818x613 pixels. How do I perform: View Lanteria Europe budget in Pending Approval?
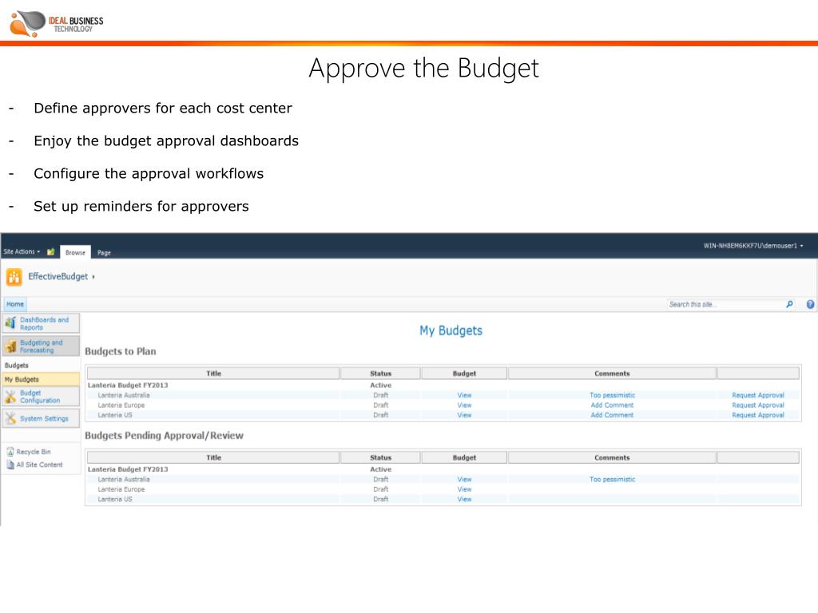464,489
